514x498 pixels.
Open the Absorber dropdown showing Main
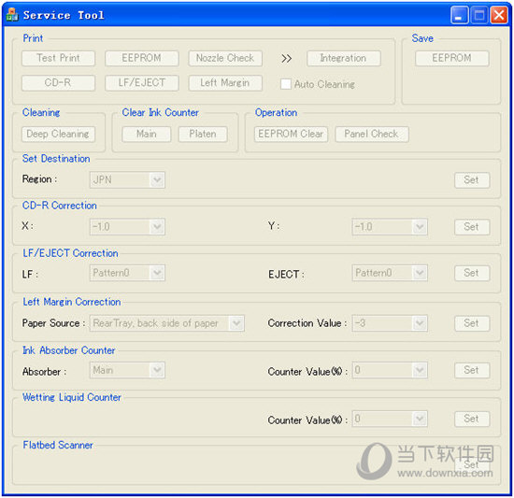[x=127, y=370]
